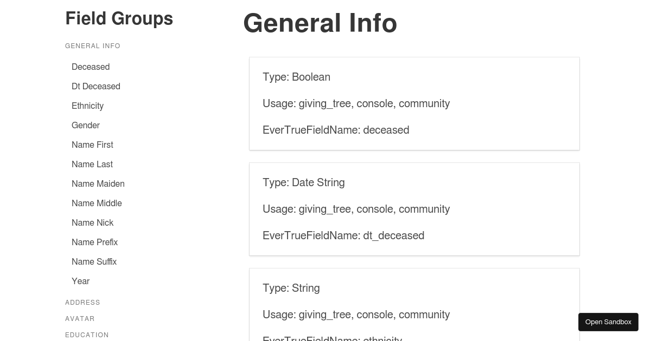The height and width of the screenshot is (341, 651).
Task: Select the Year field
Action: pos(81,281)
